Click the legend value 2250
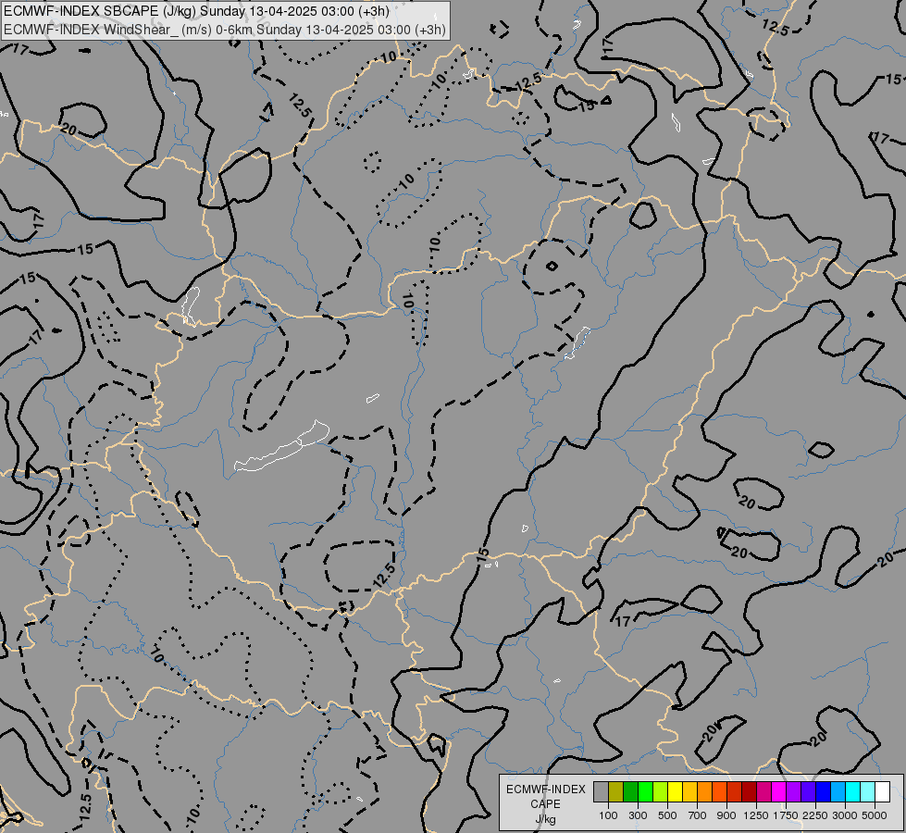 (x=815, y=815)
